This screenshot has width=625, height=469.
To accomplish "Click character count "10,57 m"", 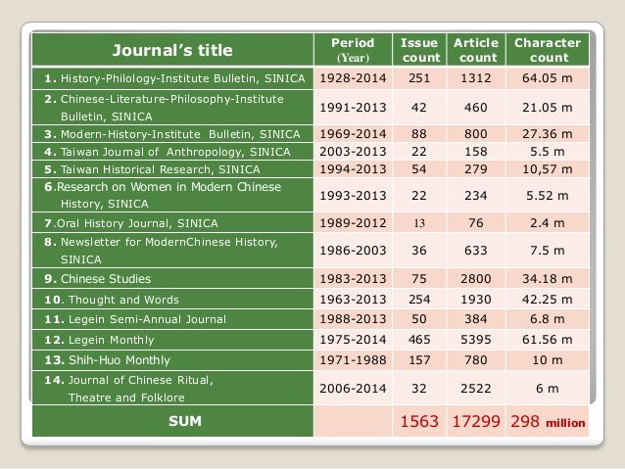I will click(548, 169).
